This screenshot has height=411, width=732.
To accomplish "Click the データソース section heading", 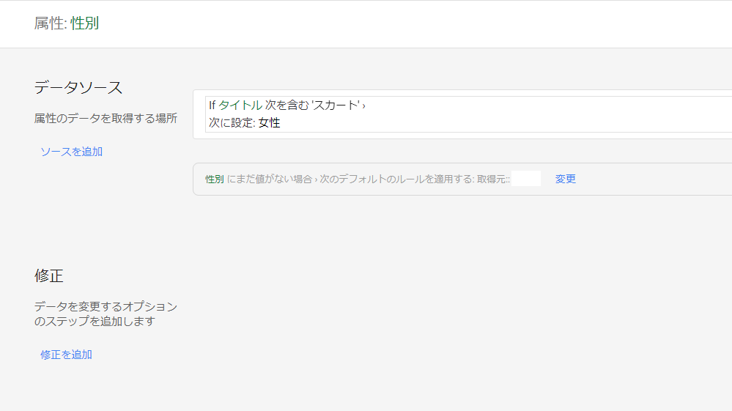I will click(78, 87).
